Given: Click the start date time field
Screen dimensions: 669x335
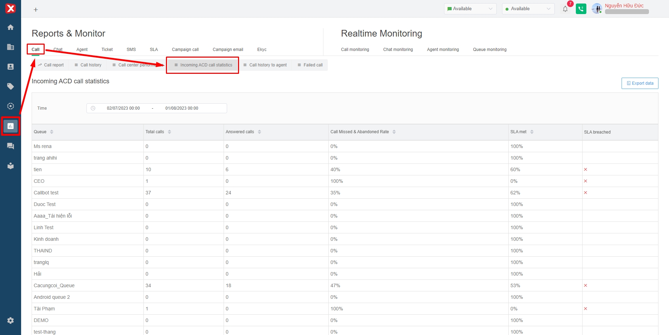Looking at the screenshot, I should (x=123, y=108).
